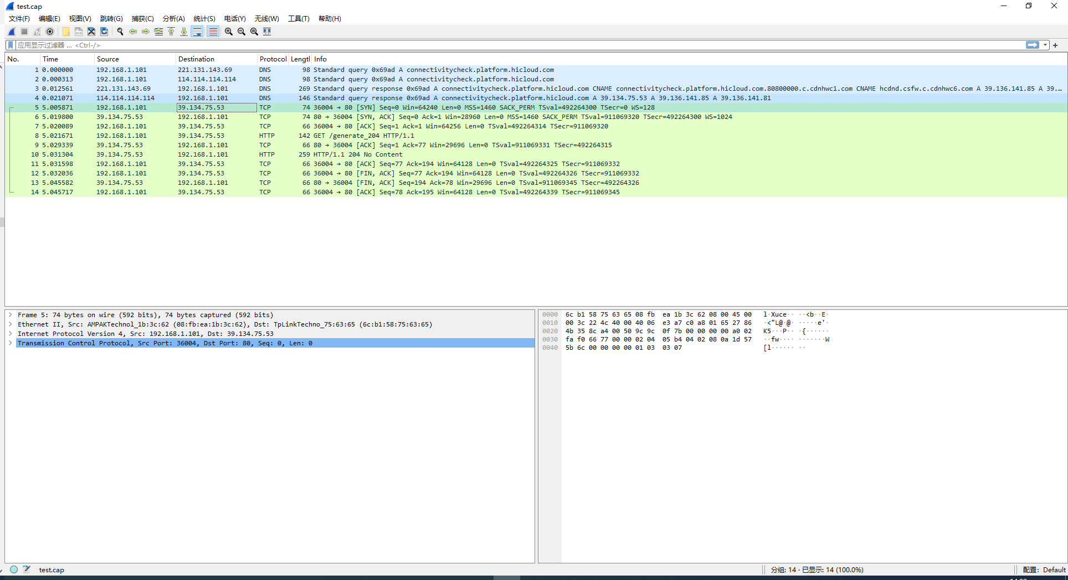Screen dimensions: 1068x580
Task: Reload the capture file
Action: [x=104, y=32]
